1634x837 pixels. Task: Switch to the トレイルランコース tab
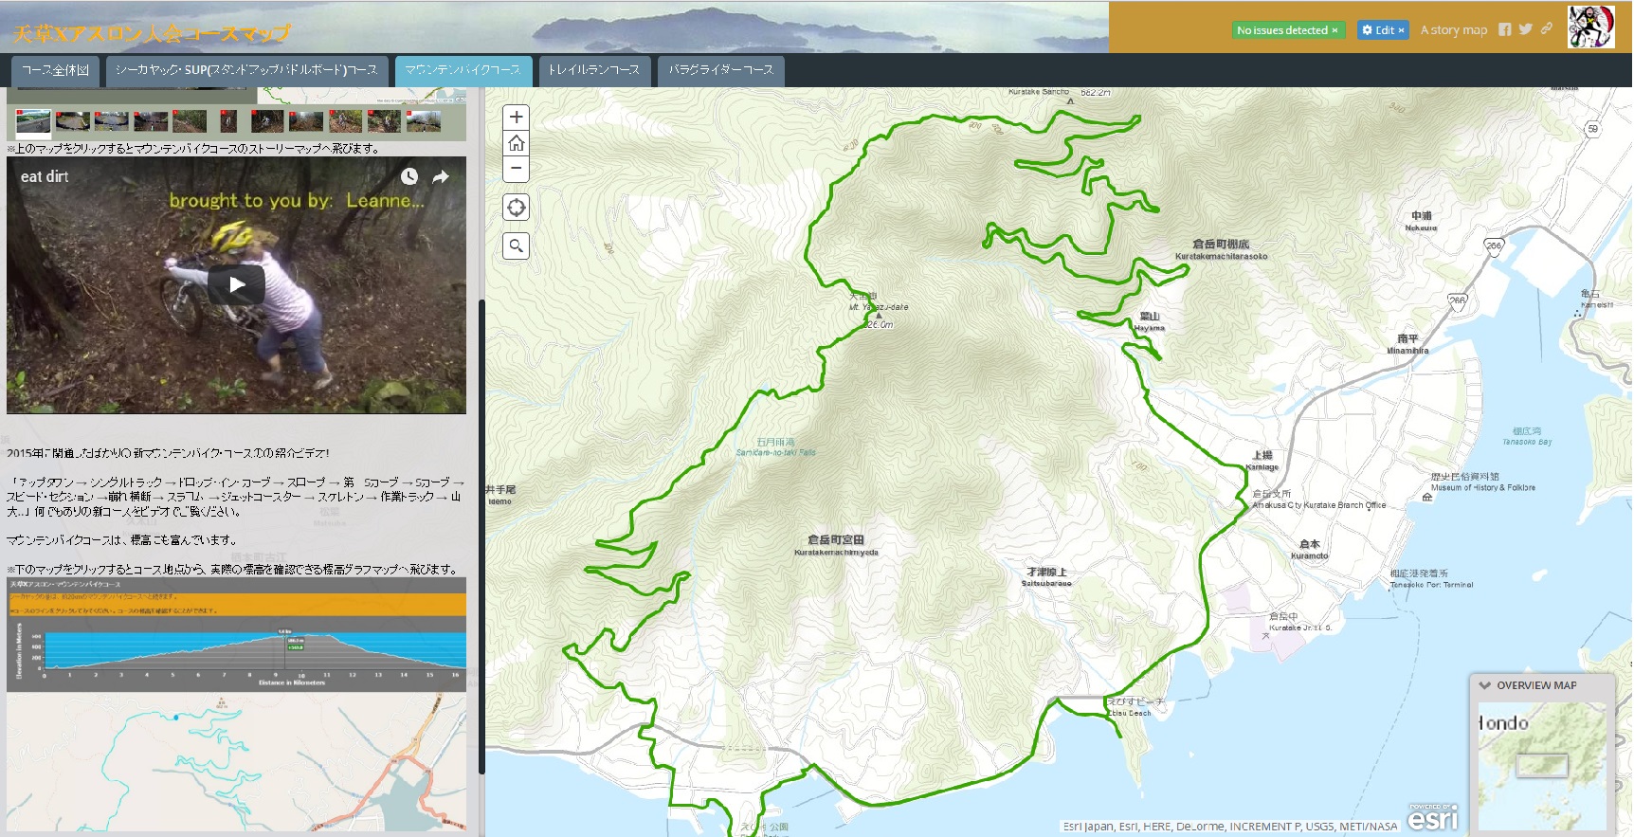[x=593, y=70]
